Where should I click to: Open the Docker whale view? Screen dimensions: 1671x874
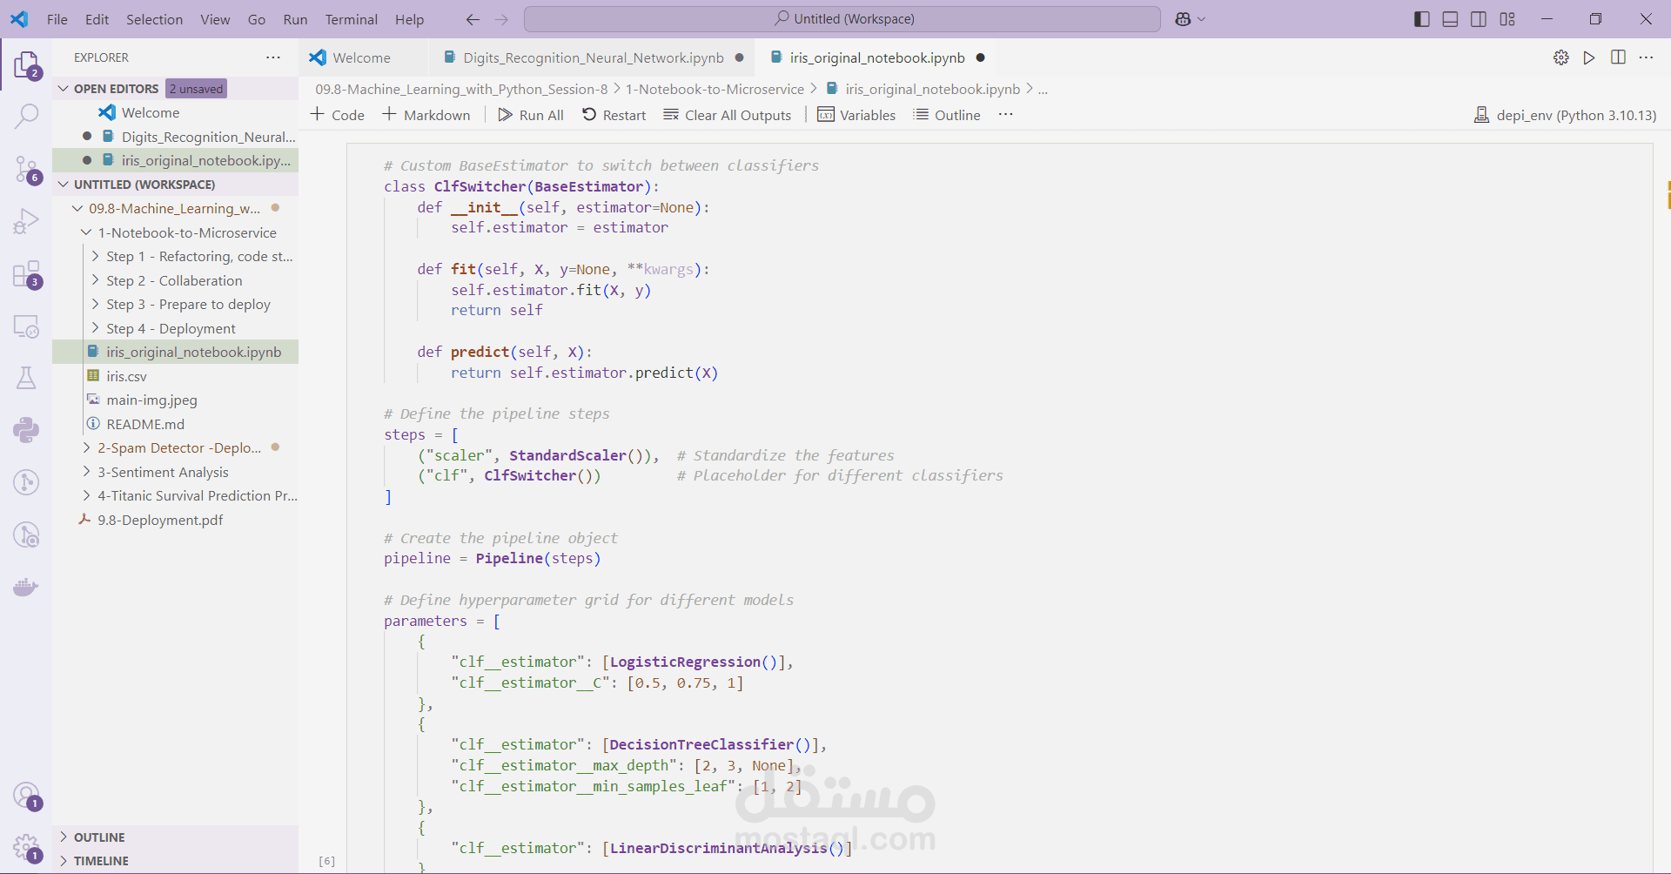(26, 587)
